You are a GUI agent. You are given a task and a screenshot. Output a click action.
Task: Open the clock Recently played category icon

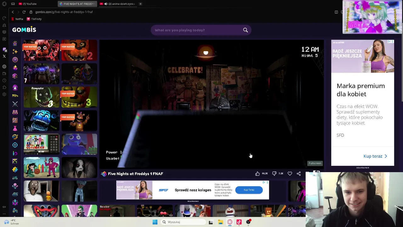(x=15, y=59)
